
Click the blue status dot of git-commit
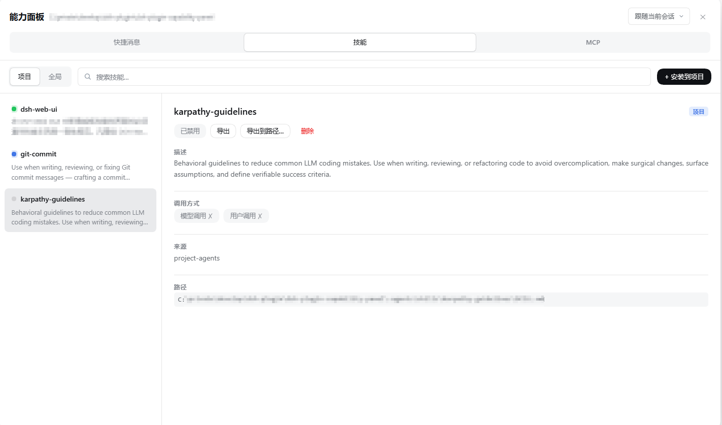point(14,154)
